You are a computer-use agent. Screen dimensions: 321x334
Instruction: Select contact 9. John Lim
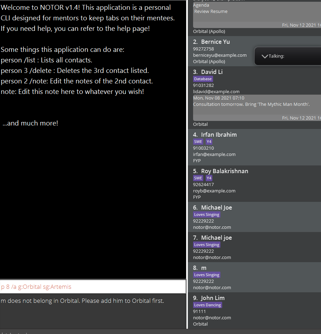tap(254, 311)
